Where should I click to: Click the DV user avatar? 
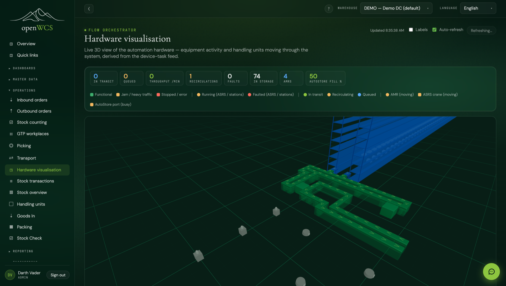click(x=10, y=275)
